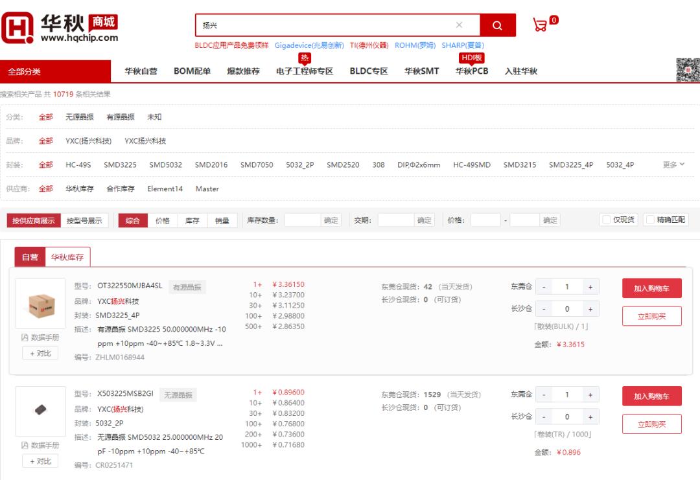This screenshot has height=480, width=700.
Task: Open 华秋PCB nav item
Action: 472,71
